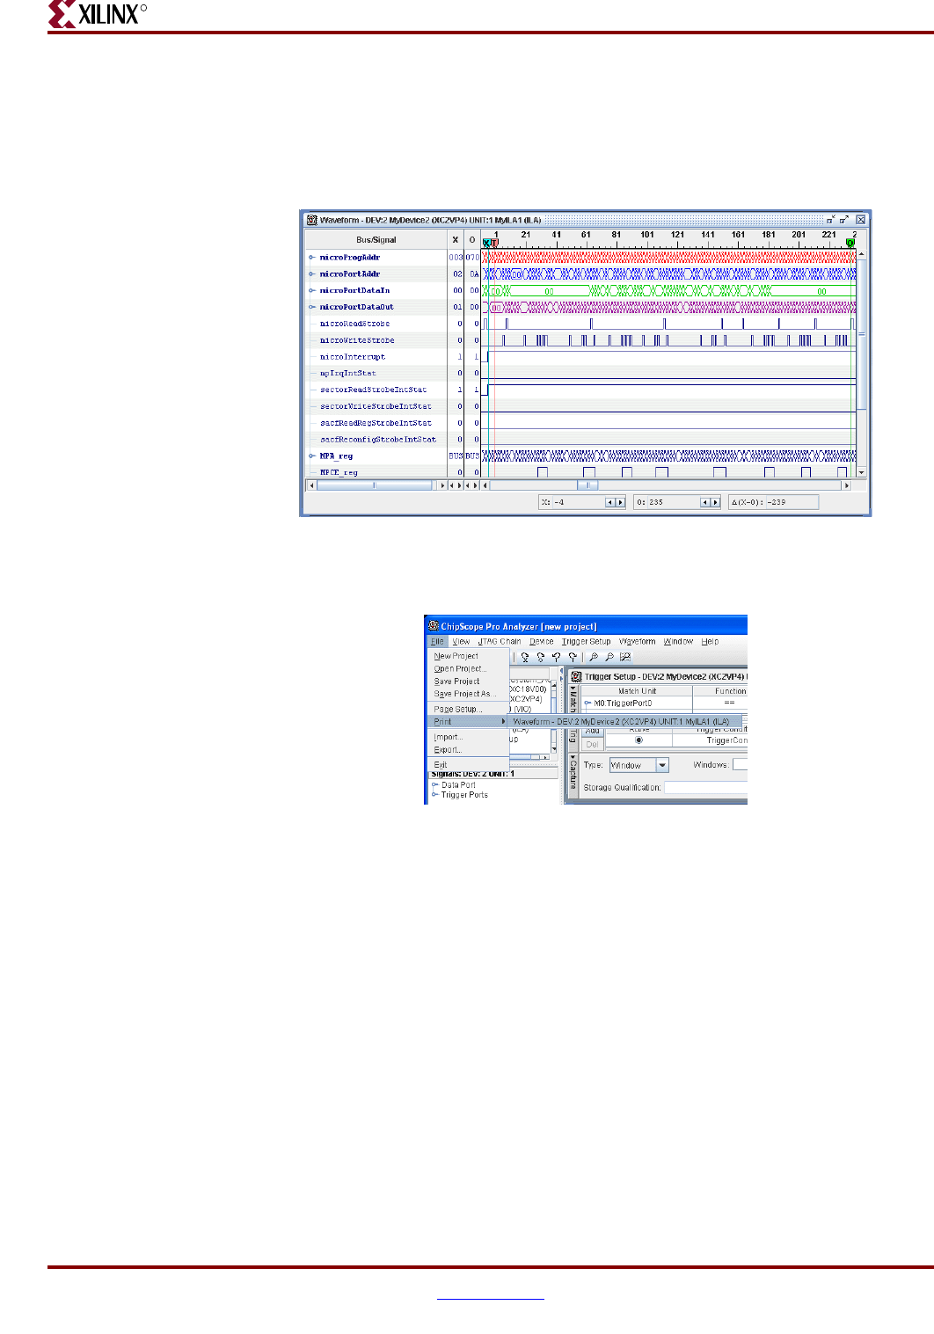This screenshot has height=1334, width=934.
Task: Click the Add trigger condition button
Action: point(593,732)
